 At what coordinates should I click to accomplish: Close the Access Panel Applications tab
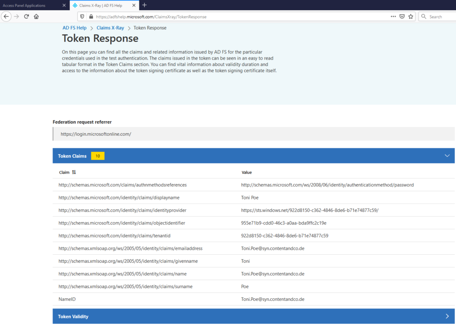click(64, 5)
